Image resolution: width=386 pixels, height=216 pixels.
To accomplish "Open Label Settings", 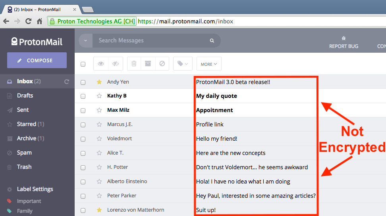I will pos(35,189).
